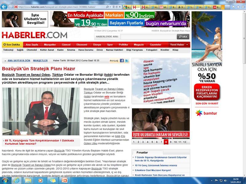Reload the page with the refresh icon
This screenshot has width=246, height=184.
117,7
